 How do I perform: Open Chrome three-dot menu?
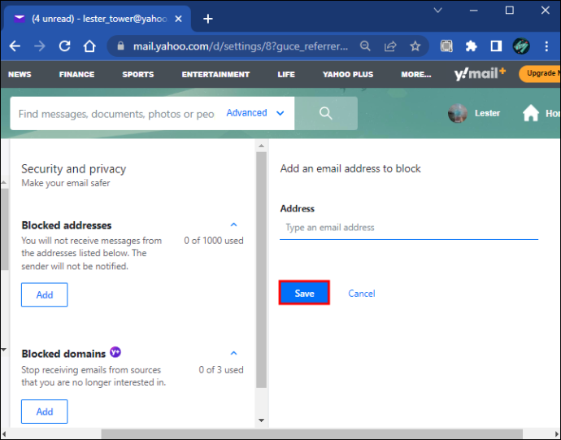coord(546,46)
